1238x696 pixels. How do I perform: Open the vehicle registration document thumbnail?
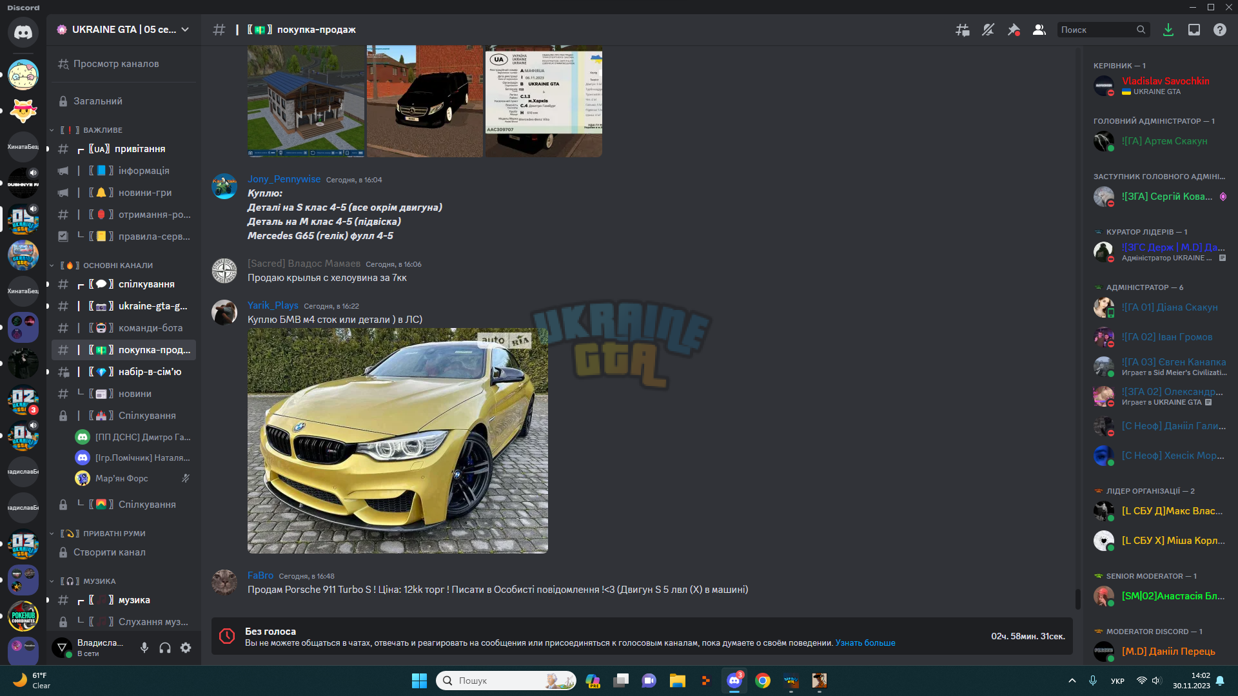[544, 101]
